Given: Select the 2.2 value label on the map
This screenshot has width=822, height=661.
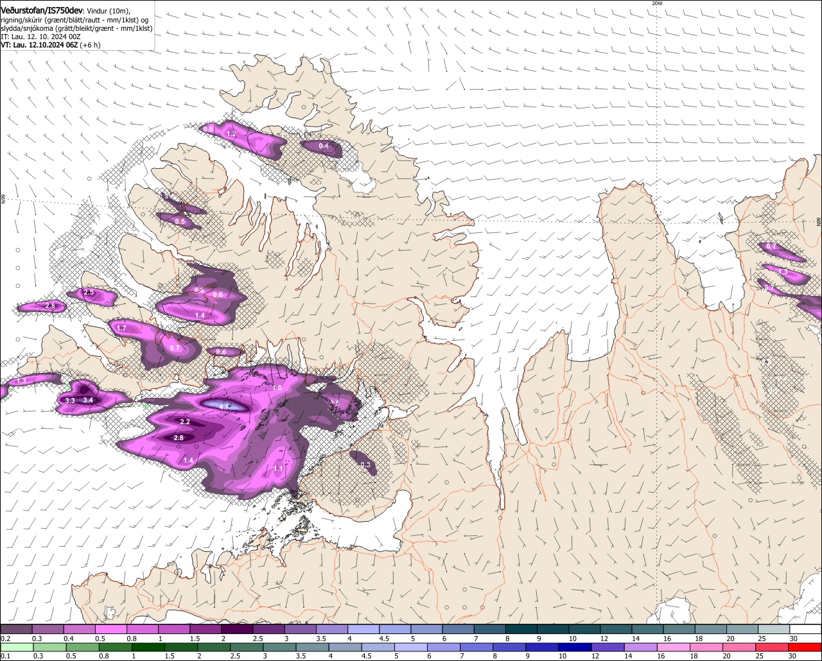Looking at the screenshot, I should tap(185, 422).
